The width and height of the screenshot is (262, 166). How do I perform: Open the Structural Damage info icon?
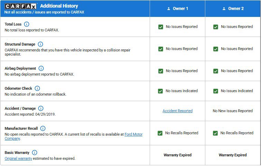tap(40, 44)
